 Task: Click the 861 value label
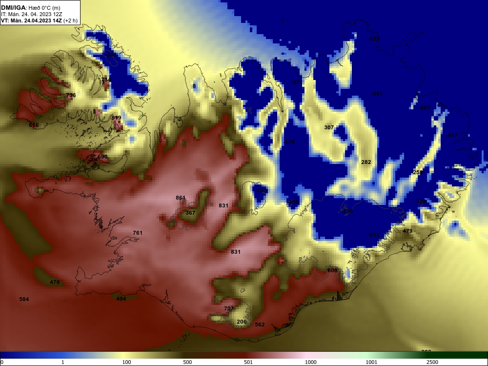181,198
